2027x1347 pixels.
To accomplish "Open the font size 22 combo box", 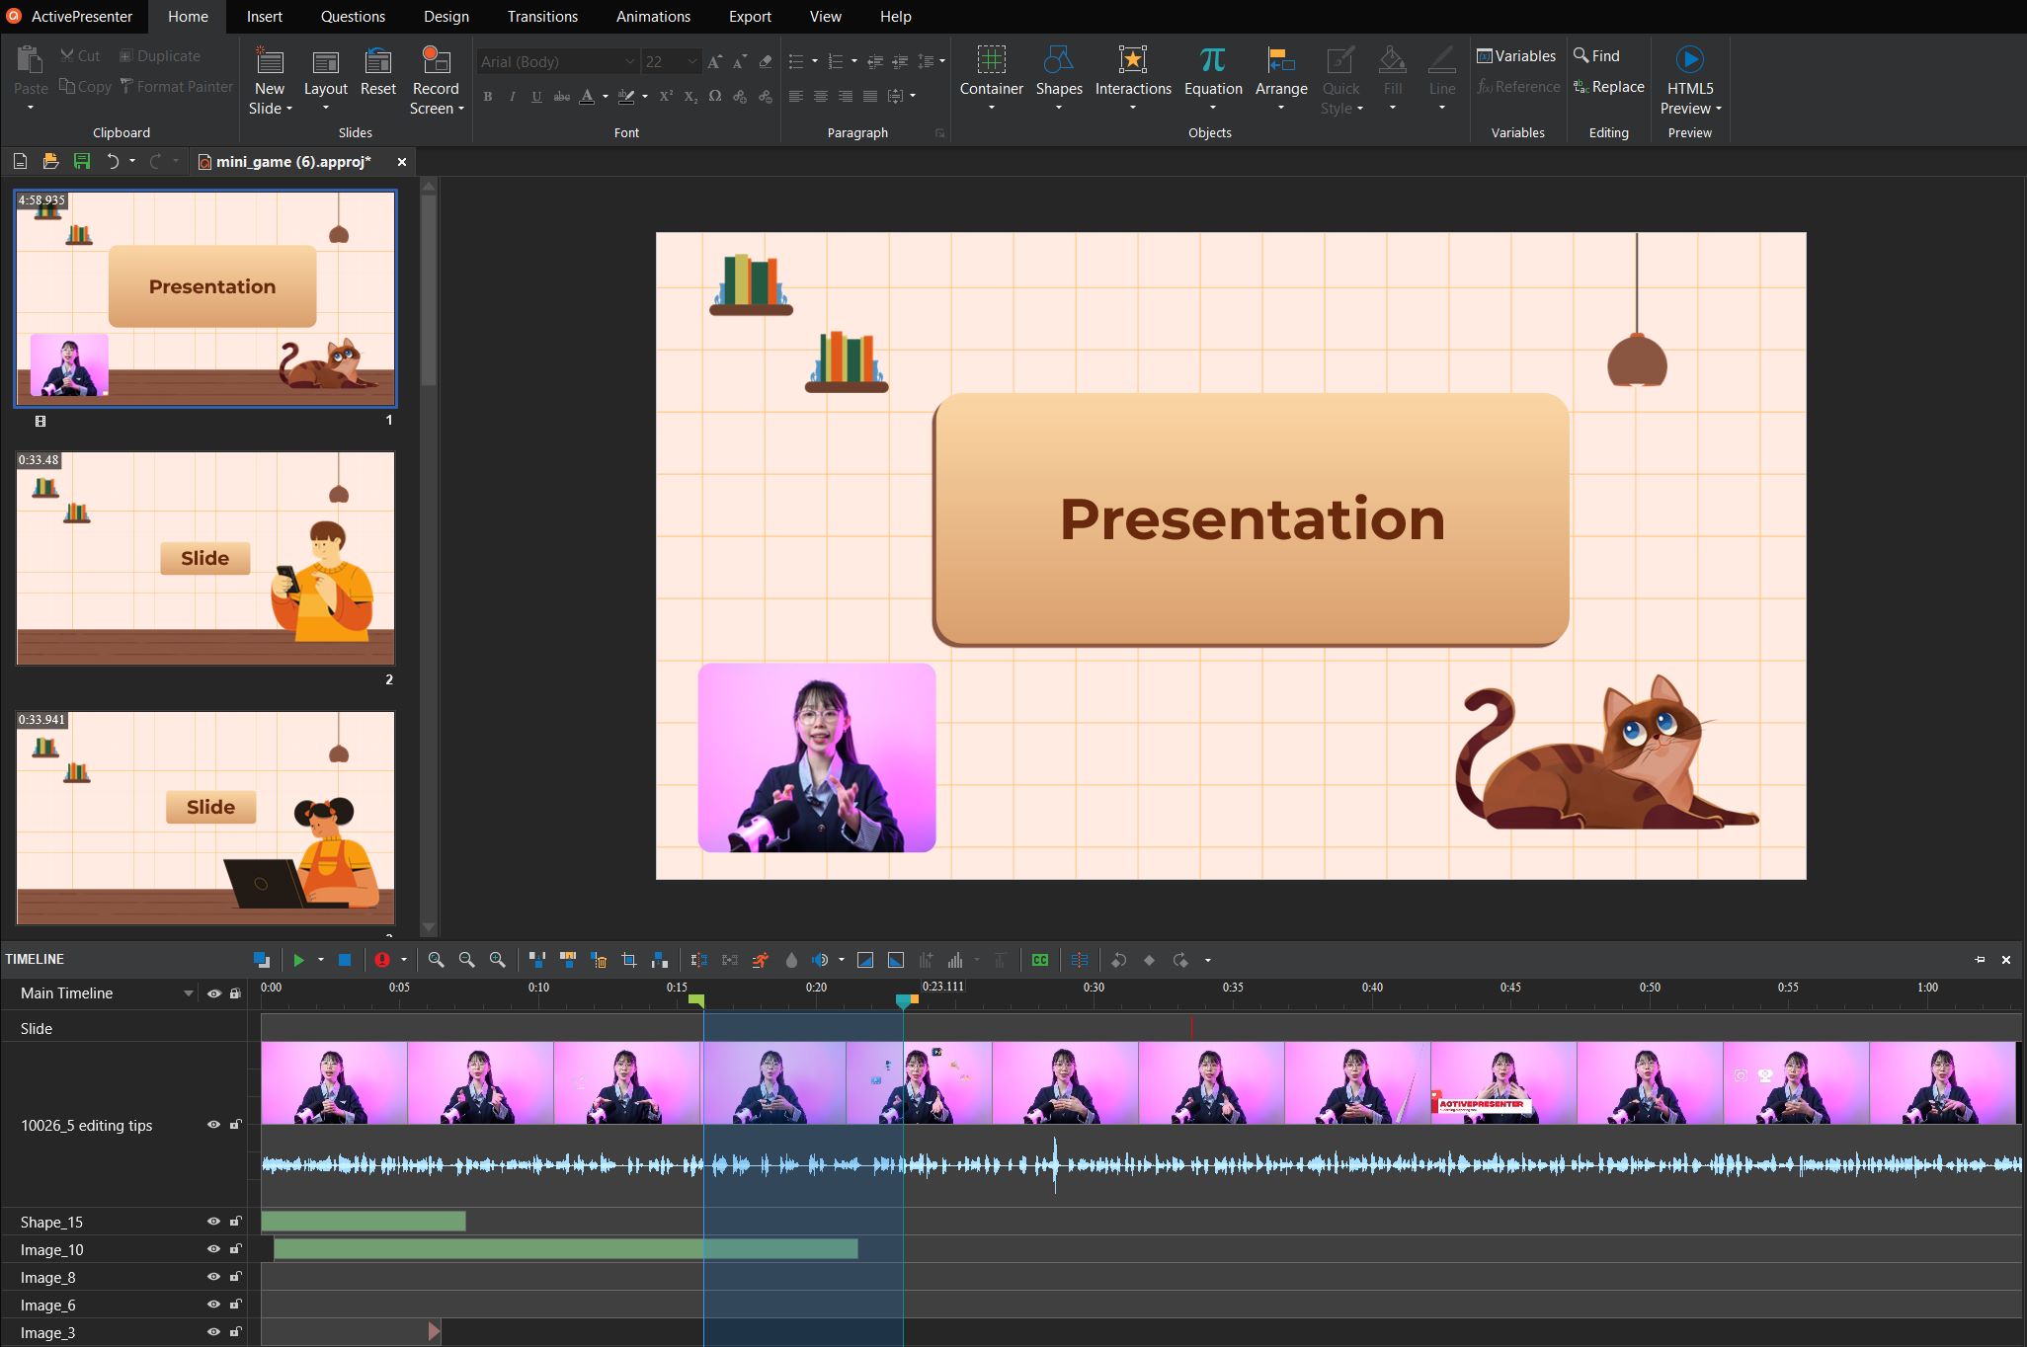I will point(672,61).
